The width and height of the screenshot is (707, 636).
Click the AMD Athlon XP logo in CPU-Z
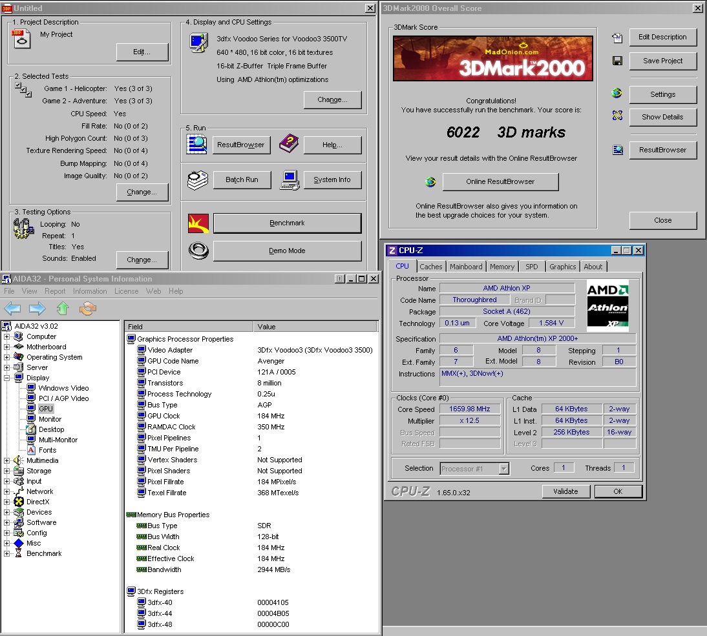tap(607, 306)
